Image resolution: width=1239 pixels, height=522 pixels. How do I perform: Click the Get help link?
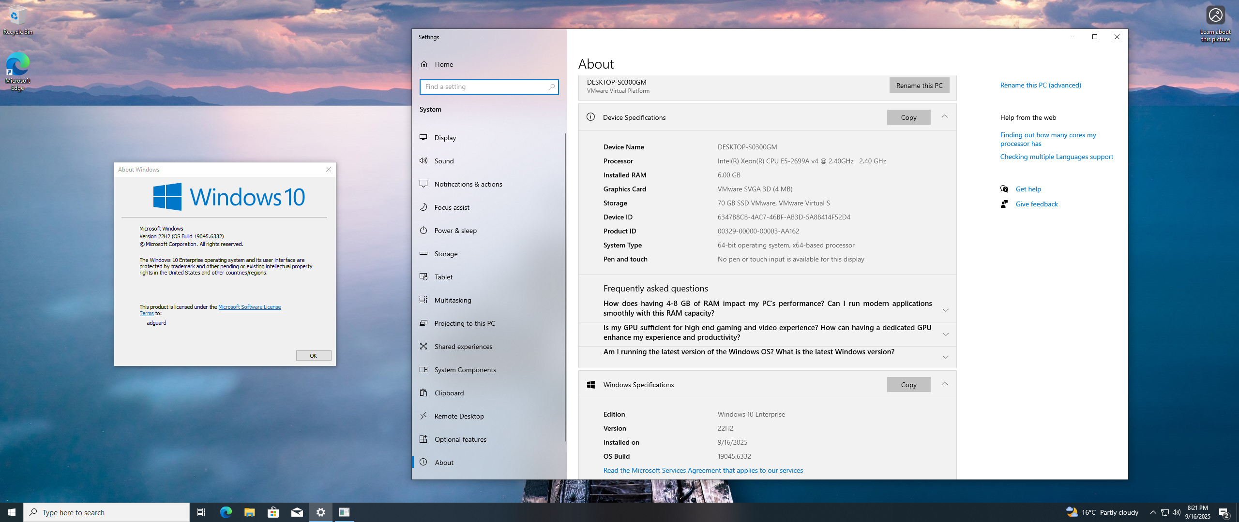pos(1028,189)
